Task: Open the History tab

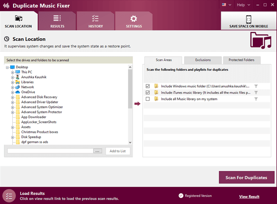Action: tap(96, 21)
